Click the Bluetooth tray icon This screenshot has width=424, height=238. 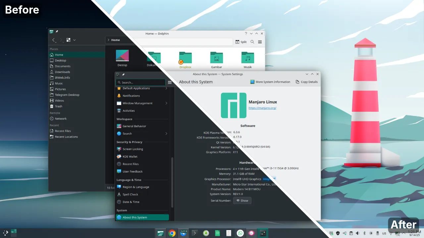tap(364, 233)
